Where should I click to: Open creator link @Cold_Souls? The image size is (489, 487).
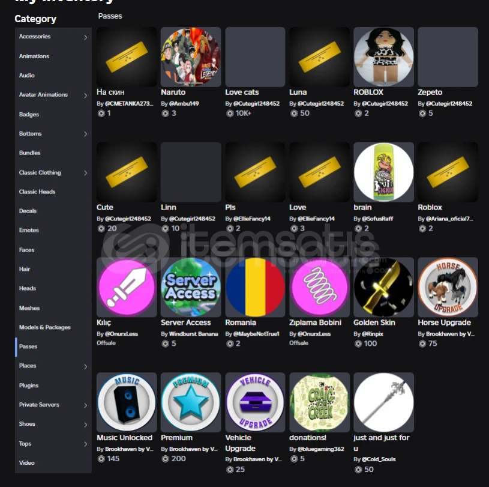(x=379, y=459)
